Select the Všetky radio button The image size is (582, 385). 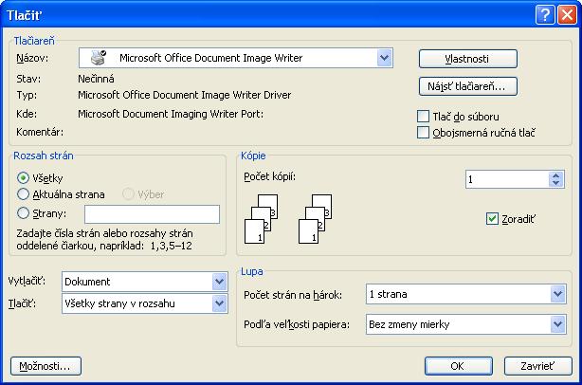(24, 177)
